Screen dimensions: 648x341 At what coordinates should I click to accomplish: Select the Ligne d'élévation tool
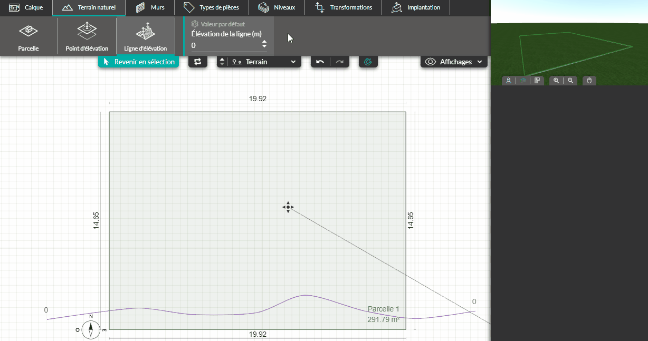click(x=146, y=37)
